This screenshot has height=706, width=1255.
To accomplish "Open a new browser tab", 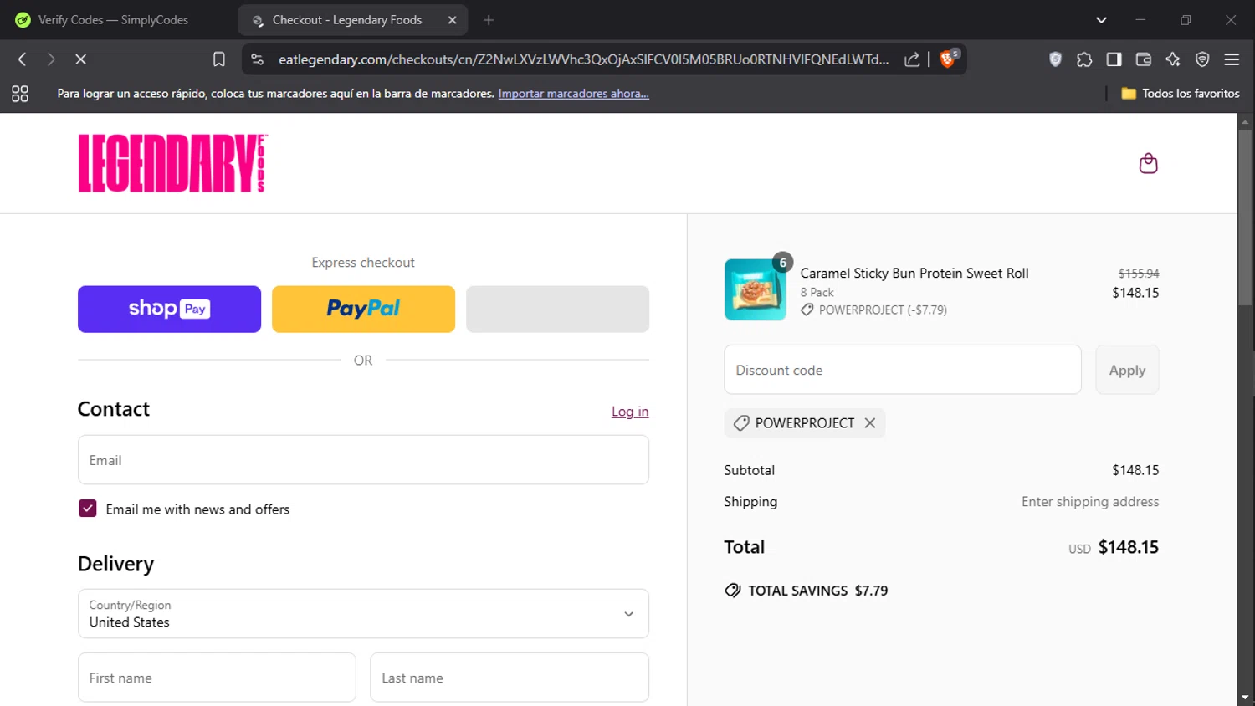I will (489, 20).
